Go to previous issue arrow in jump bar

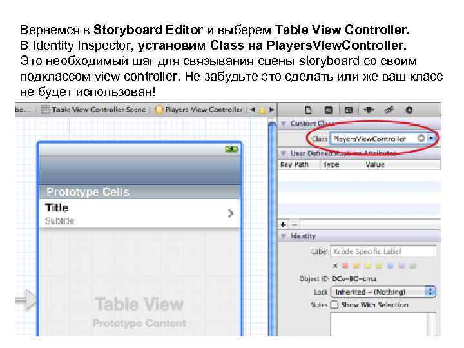(x=252, y=110)
